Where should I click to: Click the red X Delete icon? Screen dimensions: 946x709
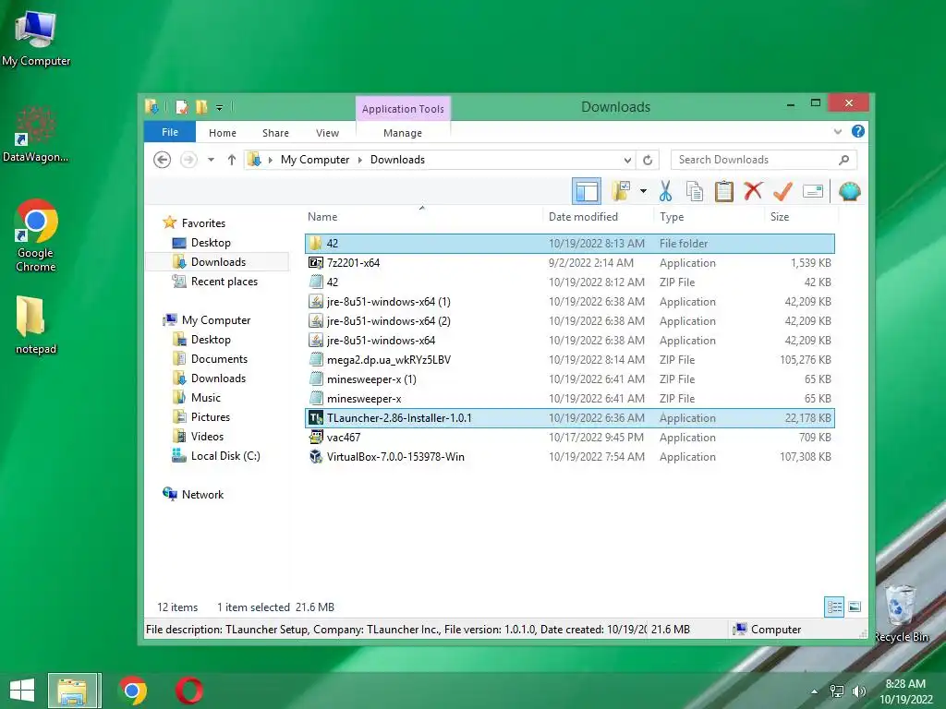[753, 191]
